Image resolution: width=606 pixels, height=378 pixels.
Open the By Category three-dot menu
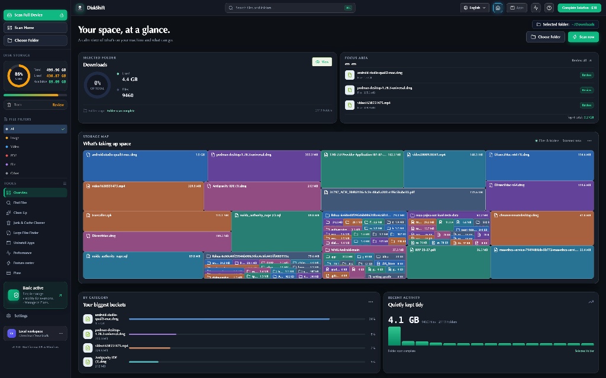pyautogui.click(x=370, y=302)
